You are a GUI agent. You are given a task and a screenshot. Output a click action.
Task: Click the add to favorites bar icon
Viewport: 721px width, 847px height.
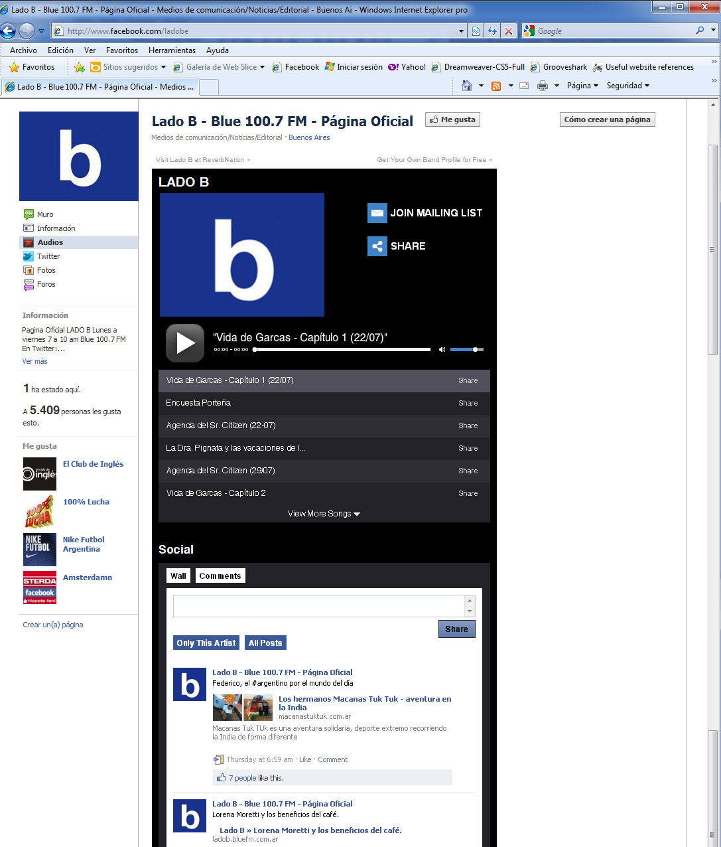pos(80,67)
